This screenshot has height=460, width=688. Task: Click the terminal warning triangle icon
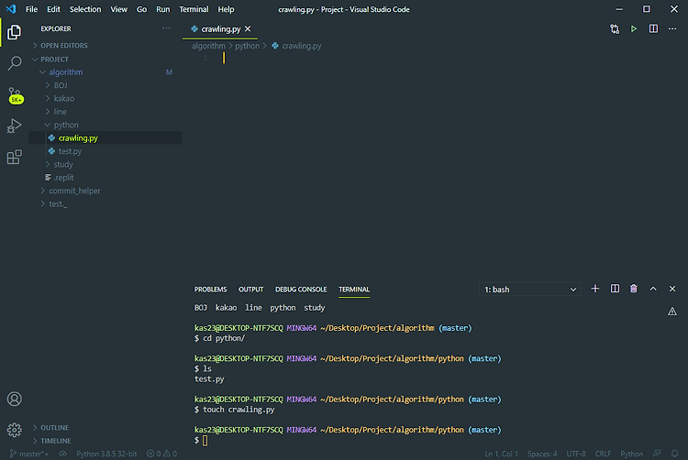672,312
